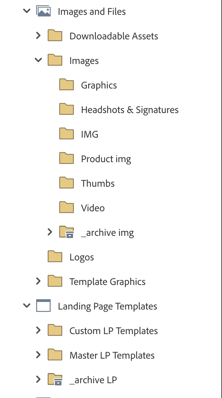This screenshot has height=398, width=222.
Task: Click the _archive img archive folder icon
Action: [x=67, y=232]
